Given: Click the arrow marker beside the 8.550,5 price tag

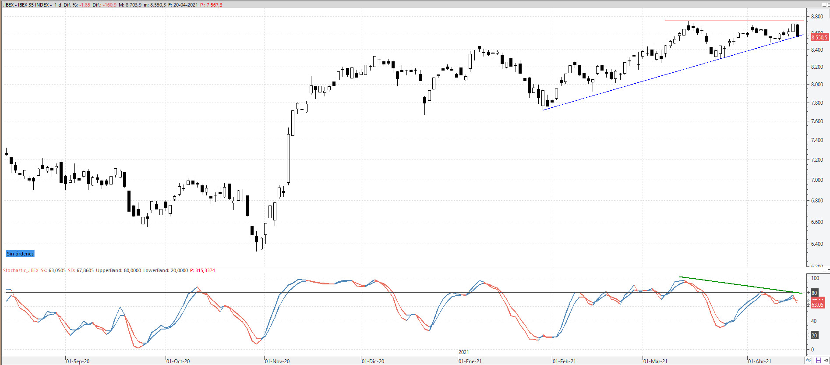Looking at the screenshot, I should click(809, 37).
